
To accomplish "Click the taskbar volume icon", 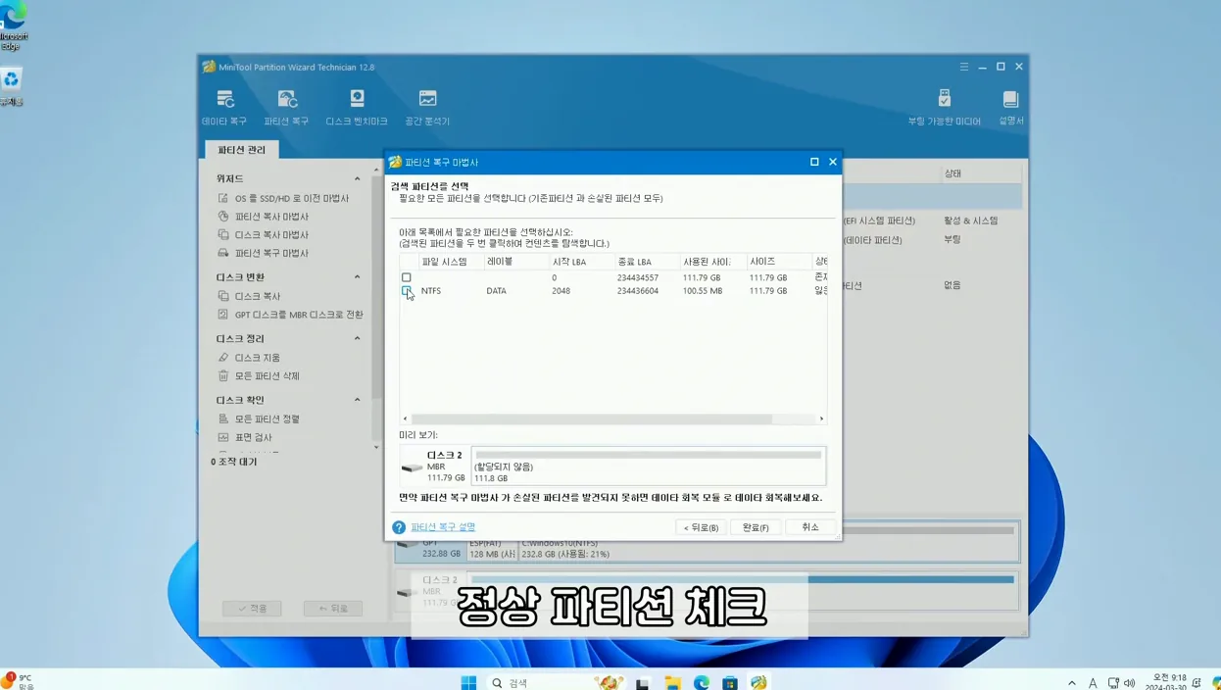I will point(1130,683).
